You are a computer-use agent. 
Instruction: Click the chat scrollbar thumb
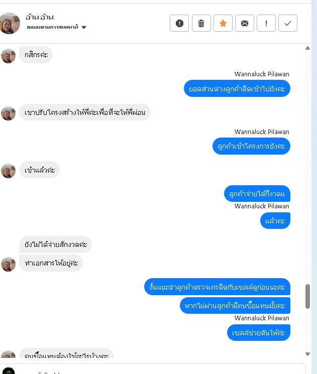(x=307, y=297)
